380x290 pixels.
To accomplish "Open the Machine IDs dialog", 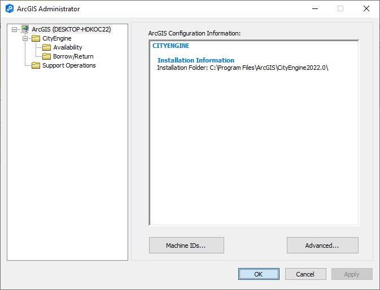I will point(186,246).
